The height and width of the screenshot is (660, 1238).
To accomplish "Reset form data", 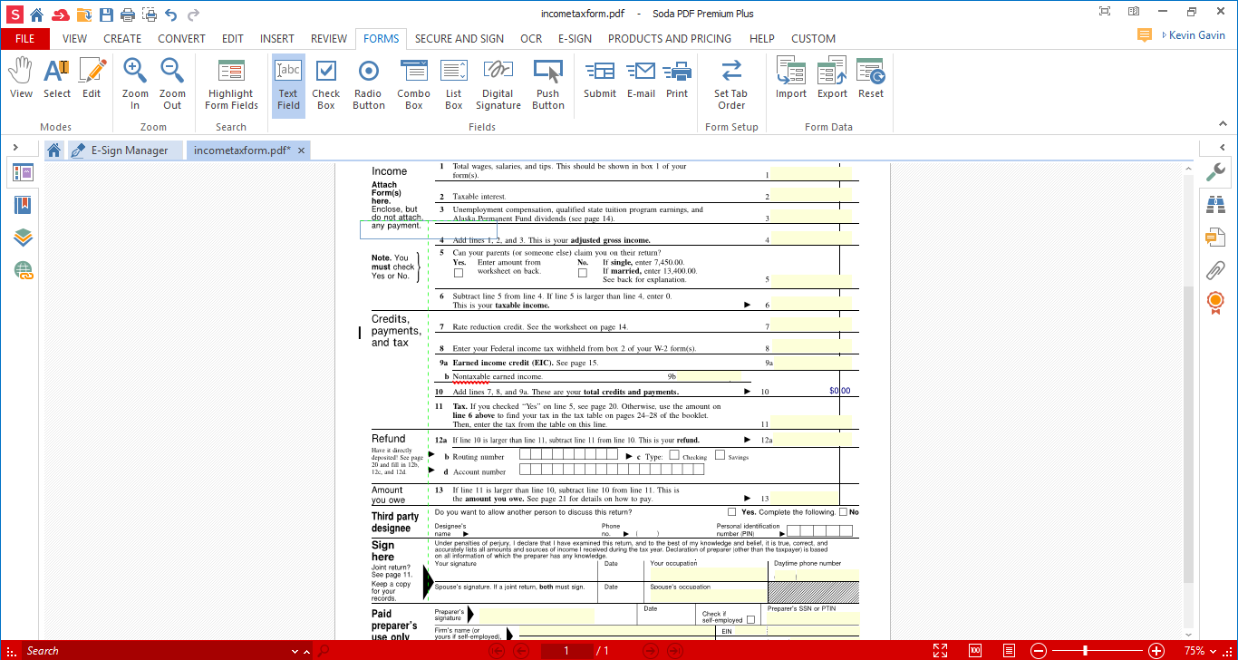I will 871,80.
